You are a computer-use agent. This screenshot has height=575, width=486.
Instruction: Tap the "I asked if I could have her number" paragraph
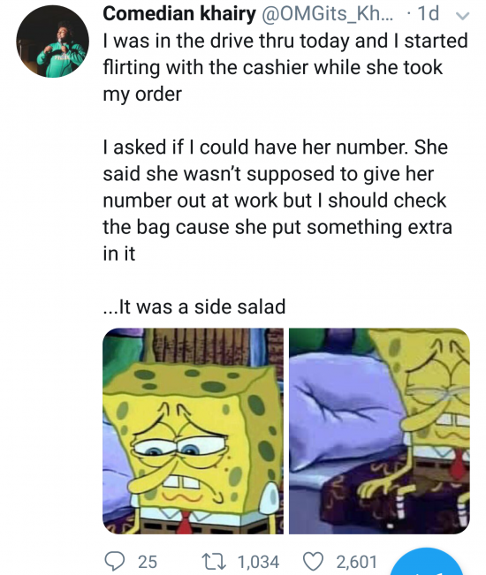click(x=277, y=200)
